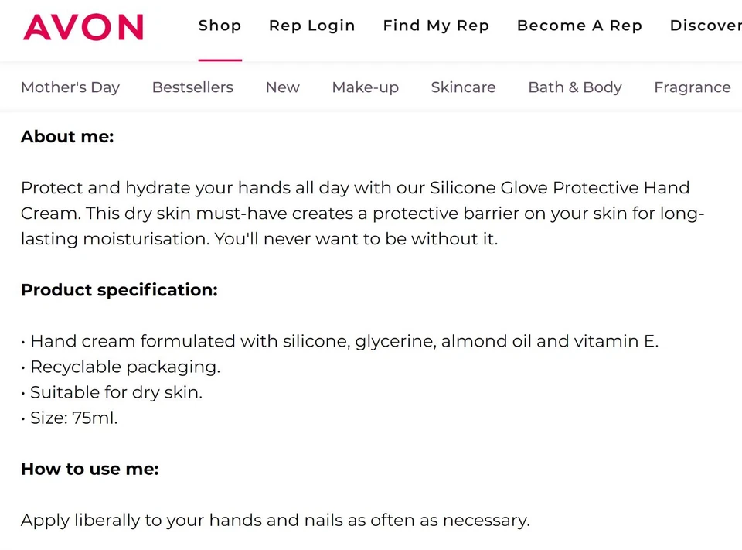Select the New category tab

[x=282, y=87]
